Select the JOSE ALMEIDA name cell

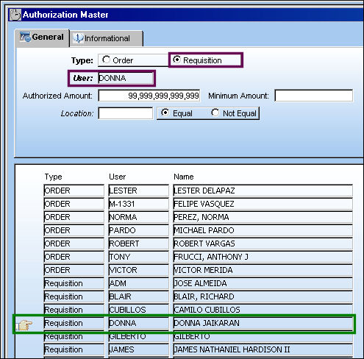(x=263, y=283)
